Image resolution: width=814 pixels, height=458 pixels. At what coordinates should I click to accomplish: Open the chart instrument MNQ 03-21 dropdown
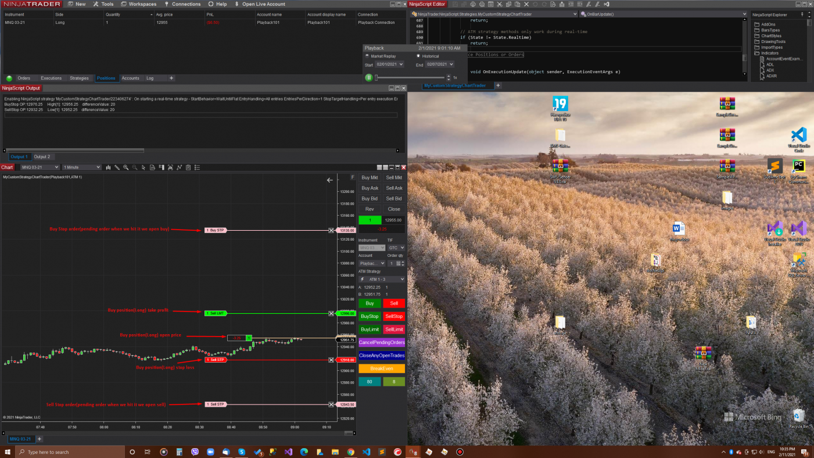[x=40, y=167]
